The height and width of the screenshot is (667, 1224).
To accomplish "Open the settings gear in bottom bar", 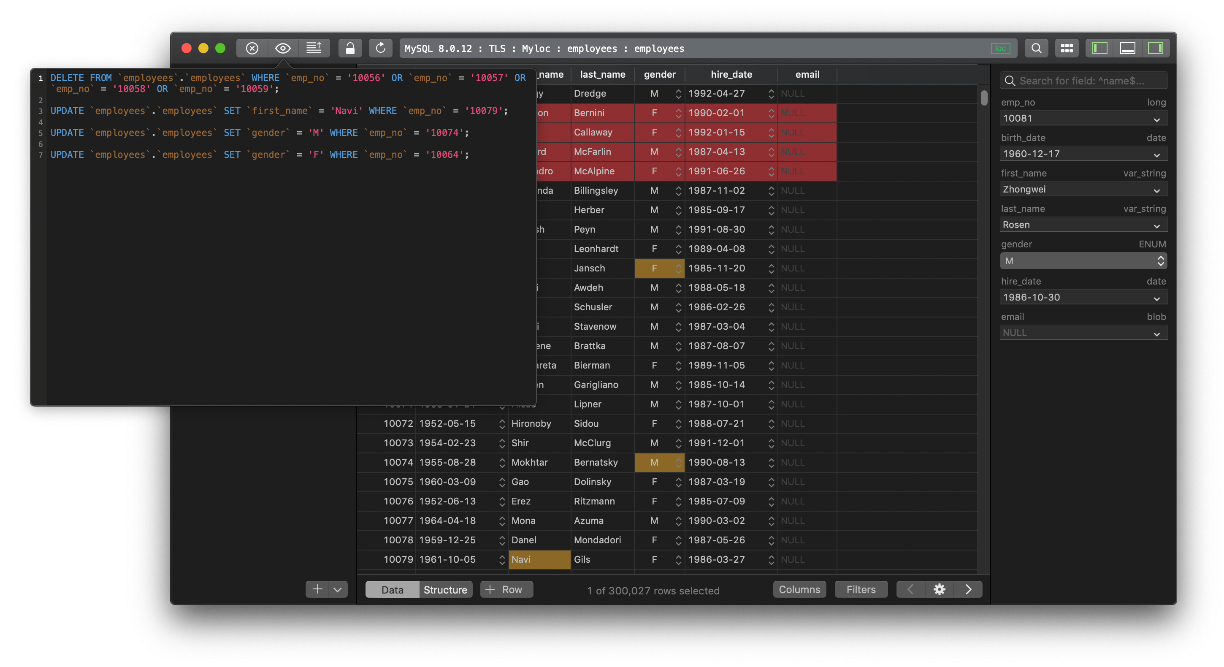I will coord(939,589).
